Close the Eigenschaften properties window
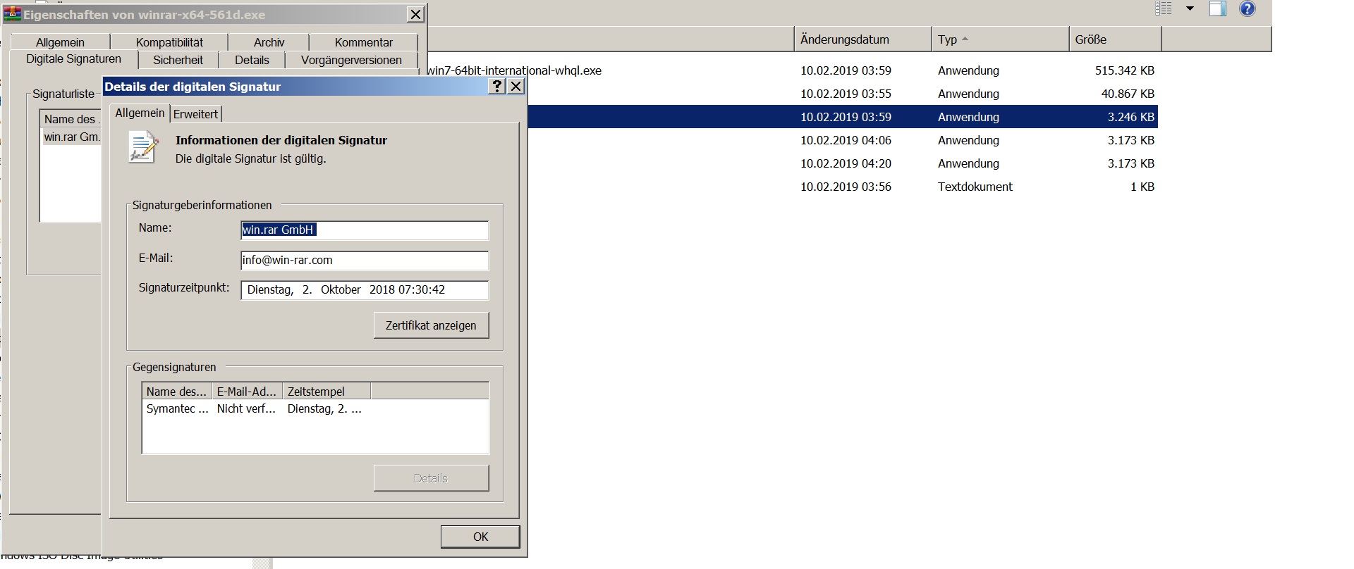Viewport: 1354px width, 569px height. point(416,14)
